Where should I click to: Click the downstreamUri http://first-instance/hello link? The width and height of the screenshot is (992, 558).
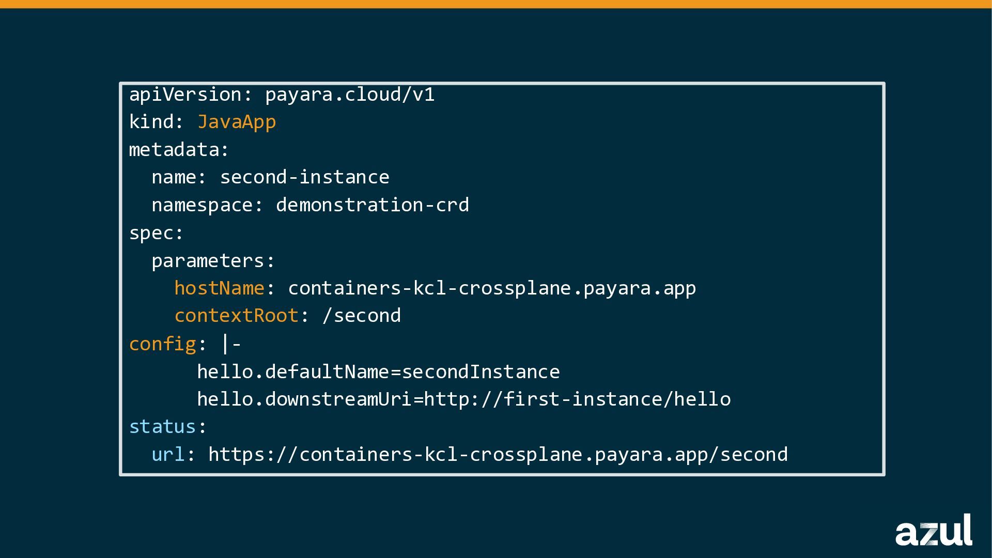coord(577,399)
